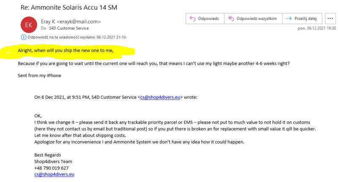Click the phone number +48 790 019 627

tap(52, 168)
